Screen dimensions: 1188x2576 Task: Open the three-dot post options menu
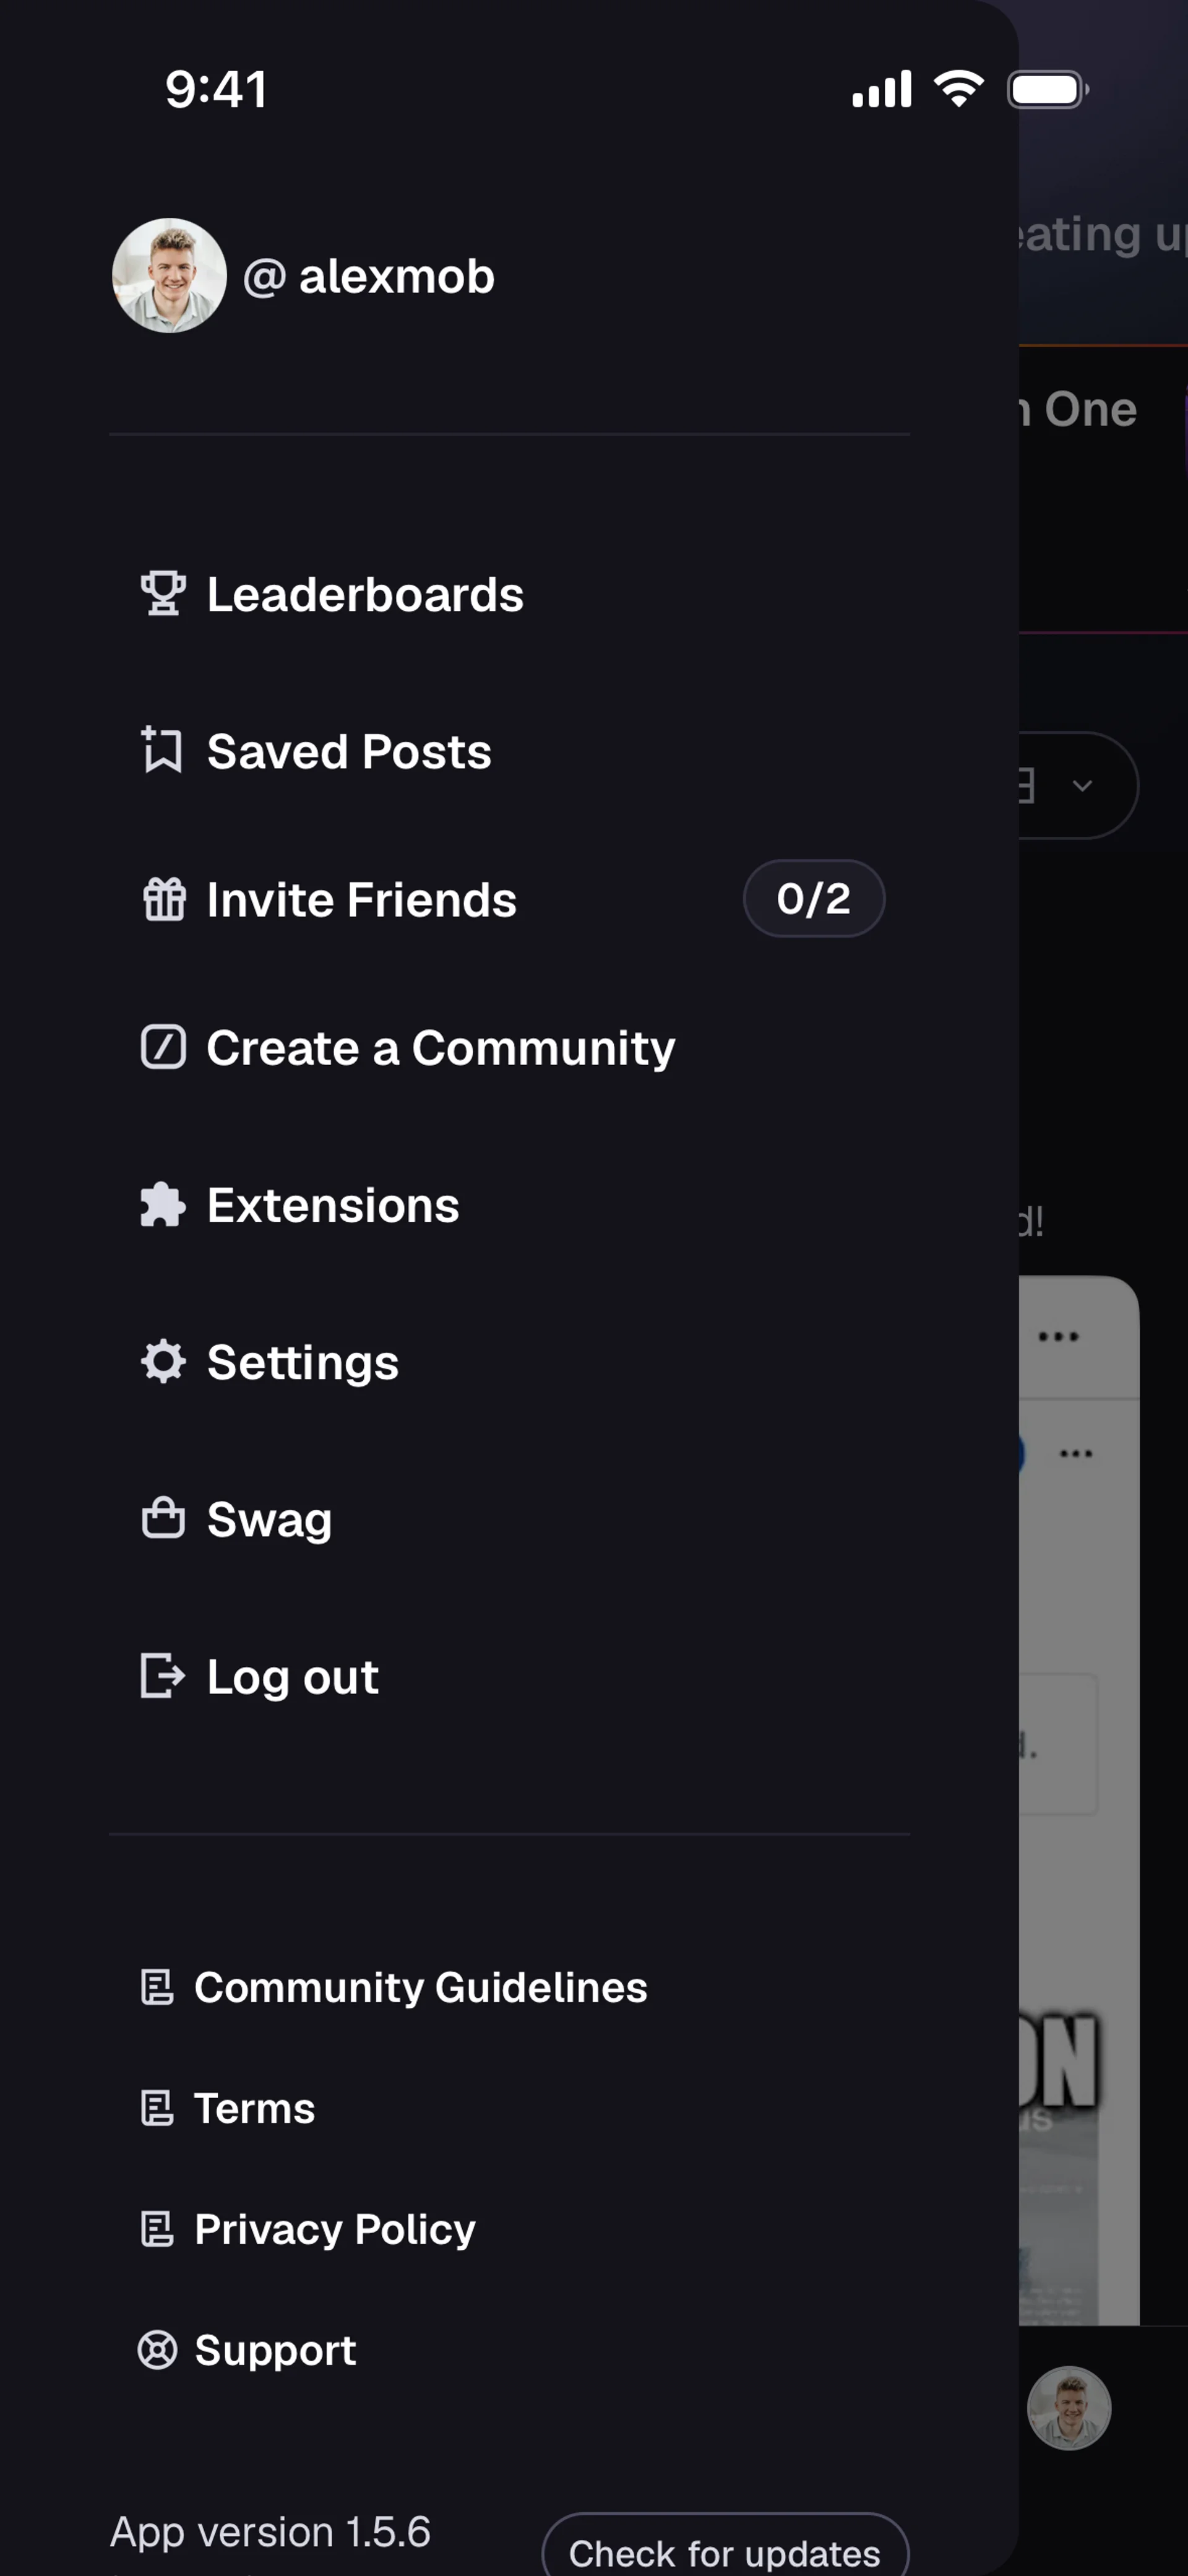[1058, 1336]
